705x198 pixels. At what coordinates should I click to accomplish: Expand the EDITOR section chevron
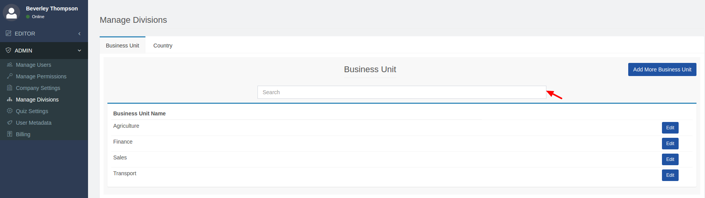pos(79,34)
